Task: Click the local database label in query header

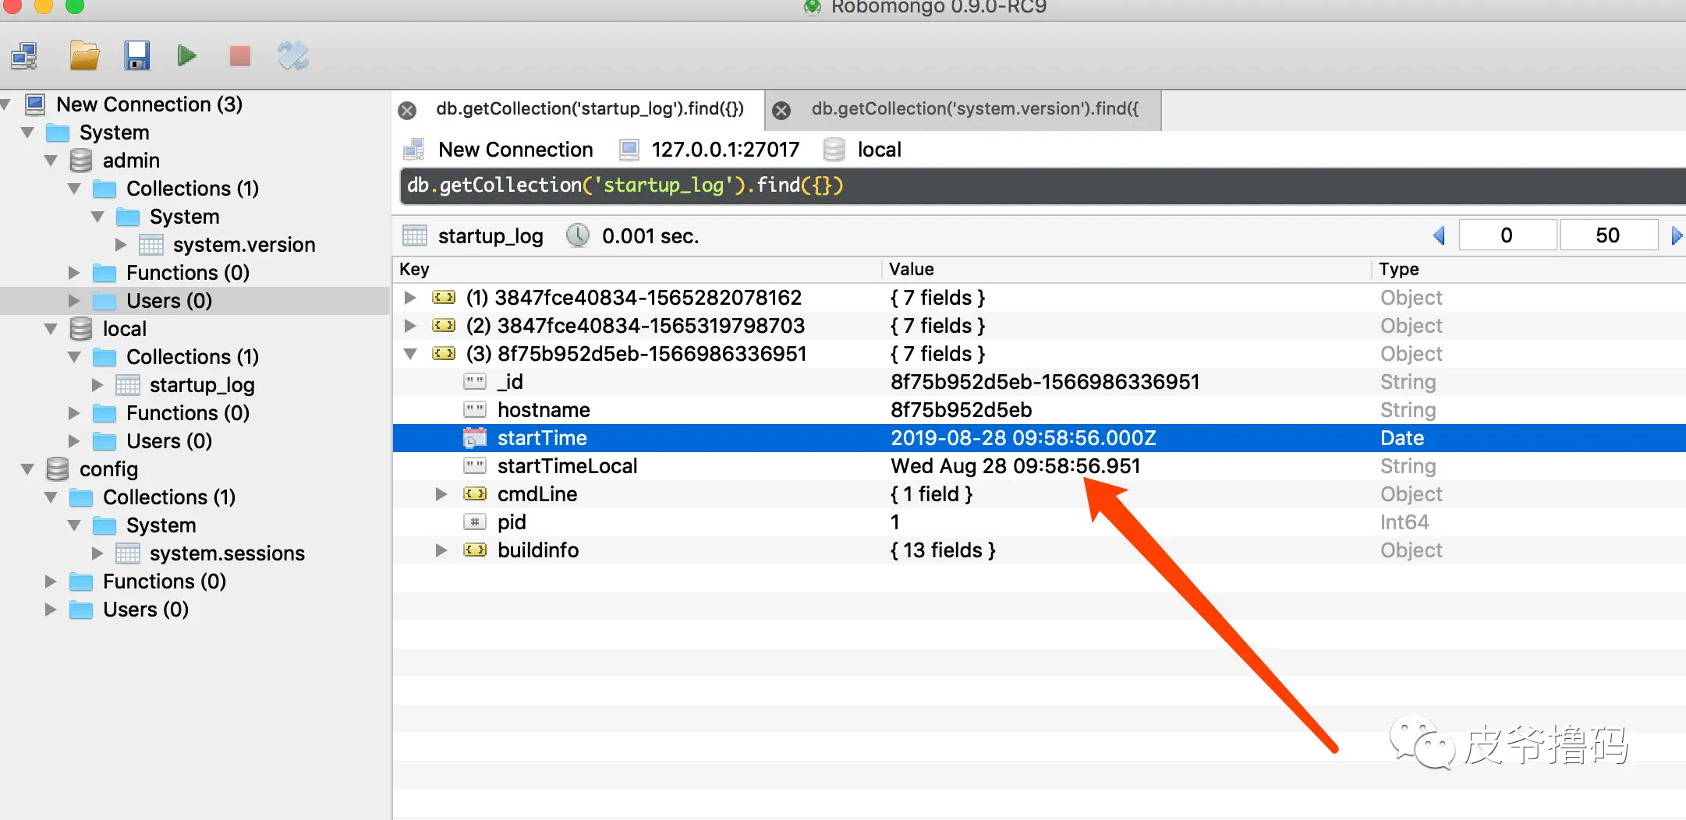Action: point(880,150)
